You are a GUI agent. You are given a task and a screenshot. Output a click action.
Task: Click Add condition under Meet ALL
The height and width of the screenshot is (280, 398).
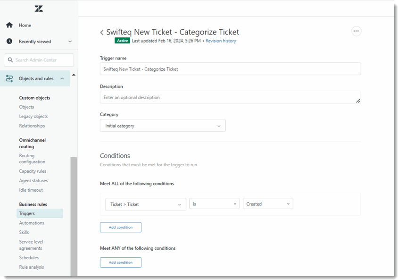coord(121,227)
